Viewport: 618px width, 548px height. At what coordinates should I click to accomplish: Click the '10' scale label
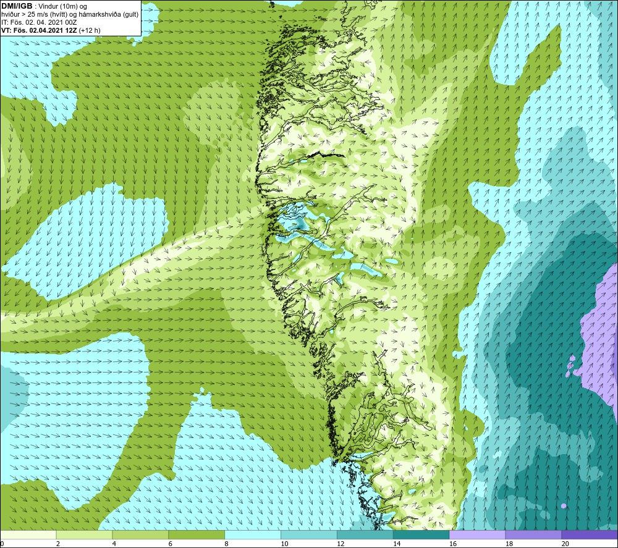(x=284, y=544)
